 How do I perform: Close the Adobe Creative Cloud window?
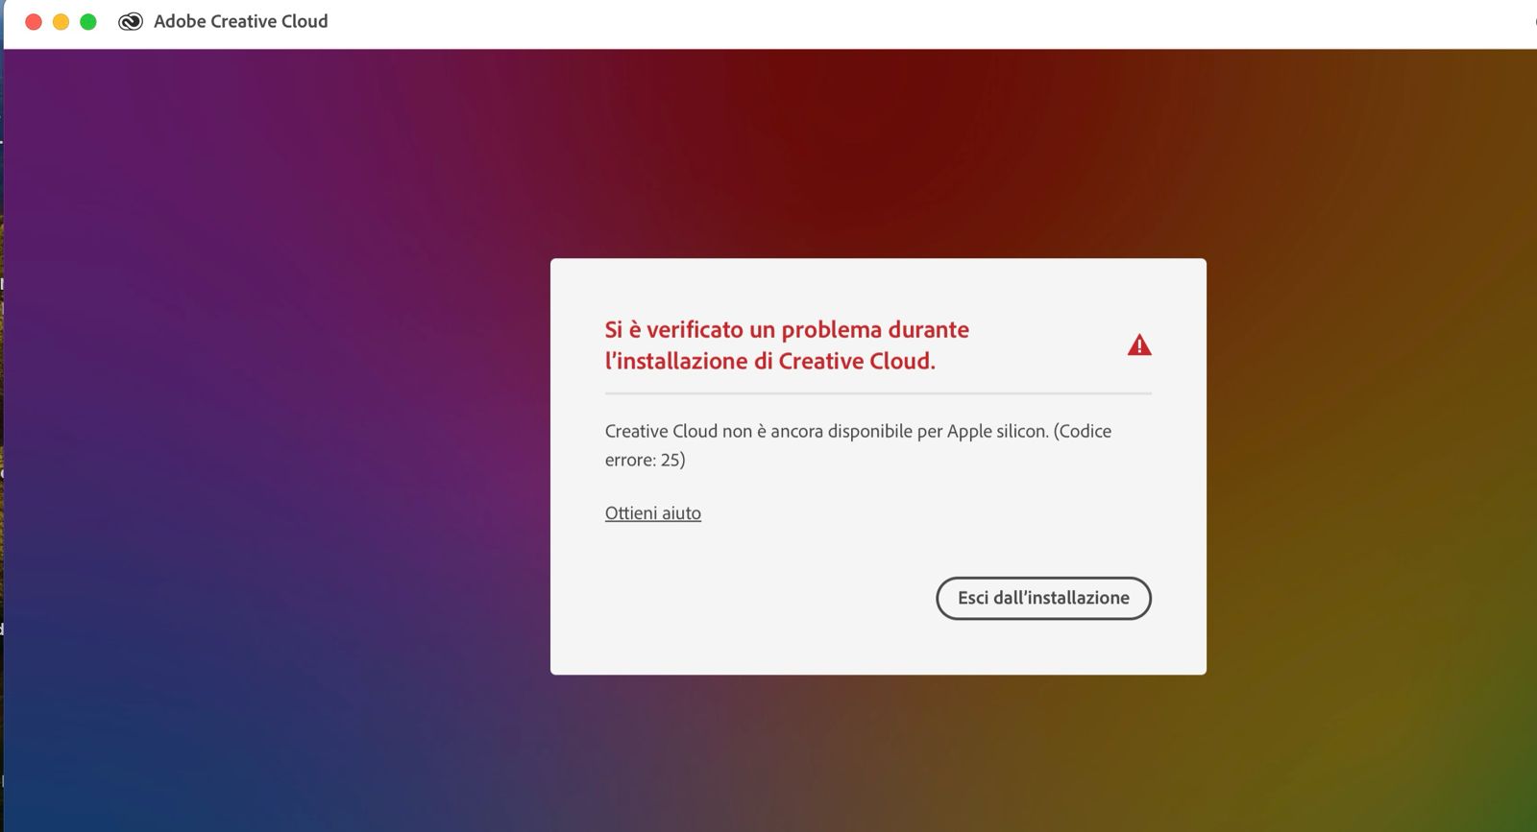click(x=34, y=21)
